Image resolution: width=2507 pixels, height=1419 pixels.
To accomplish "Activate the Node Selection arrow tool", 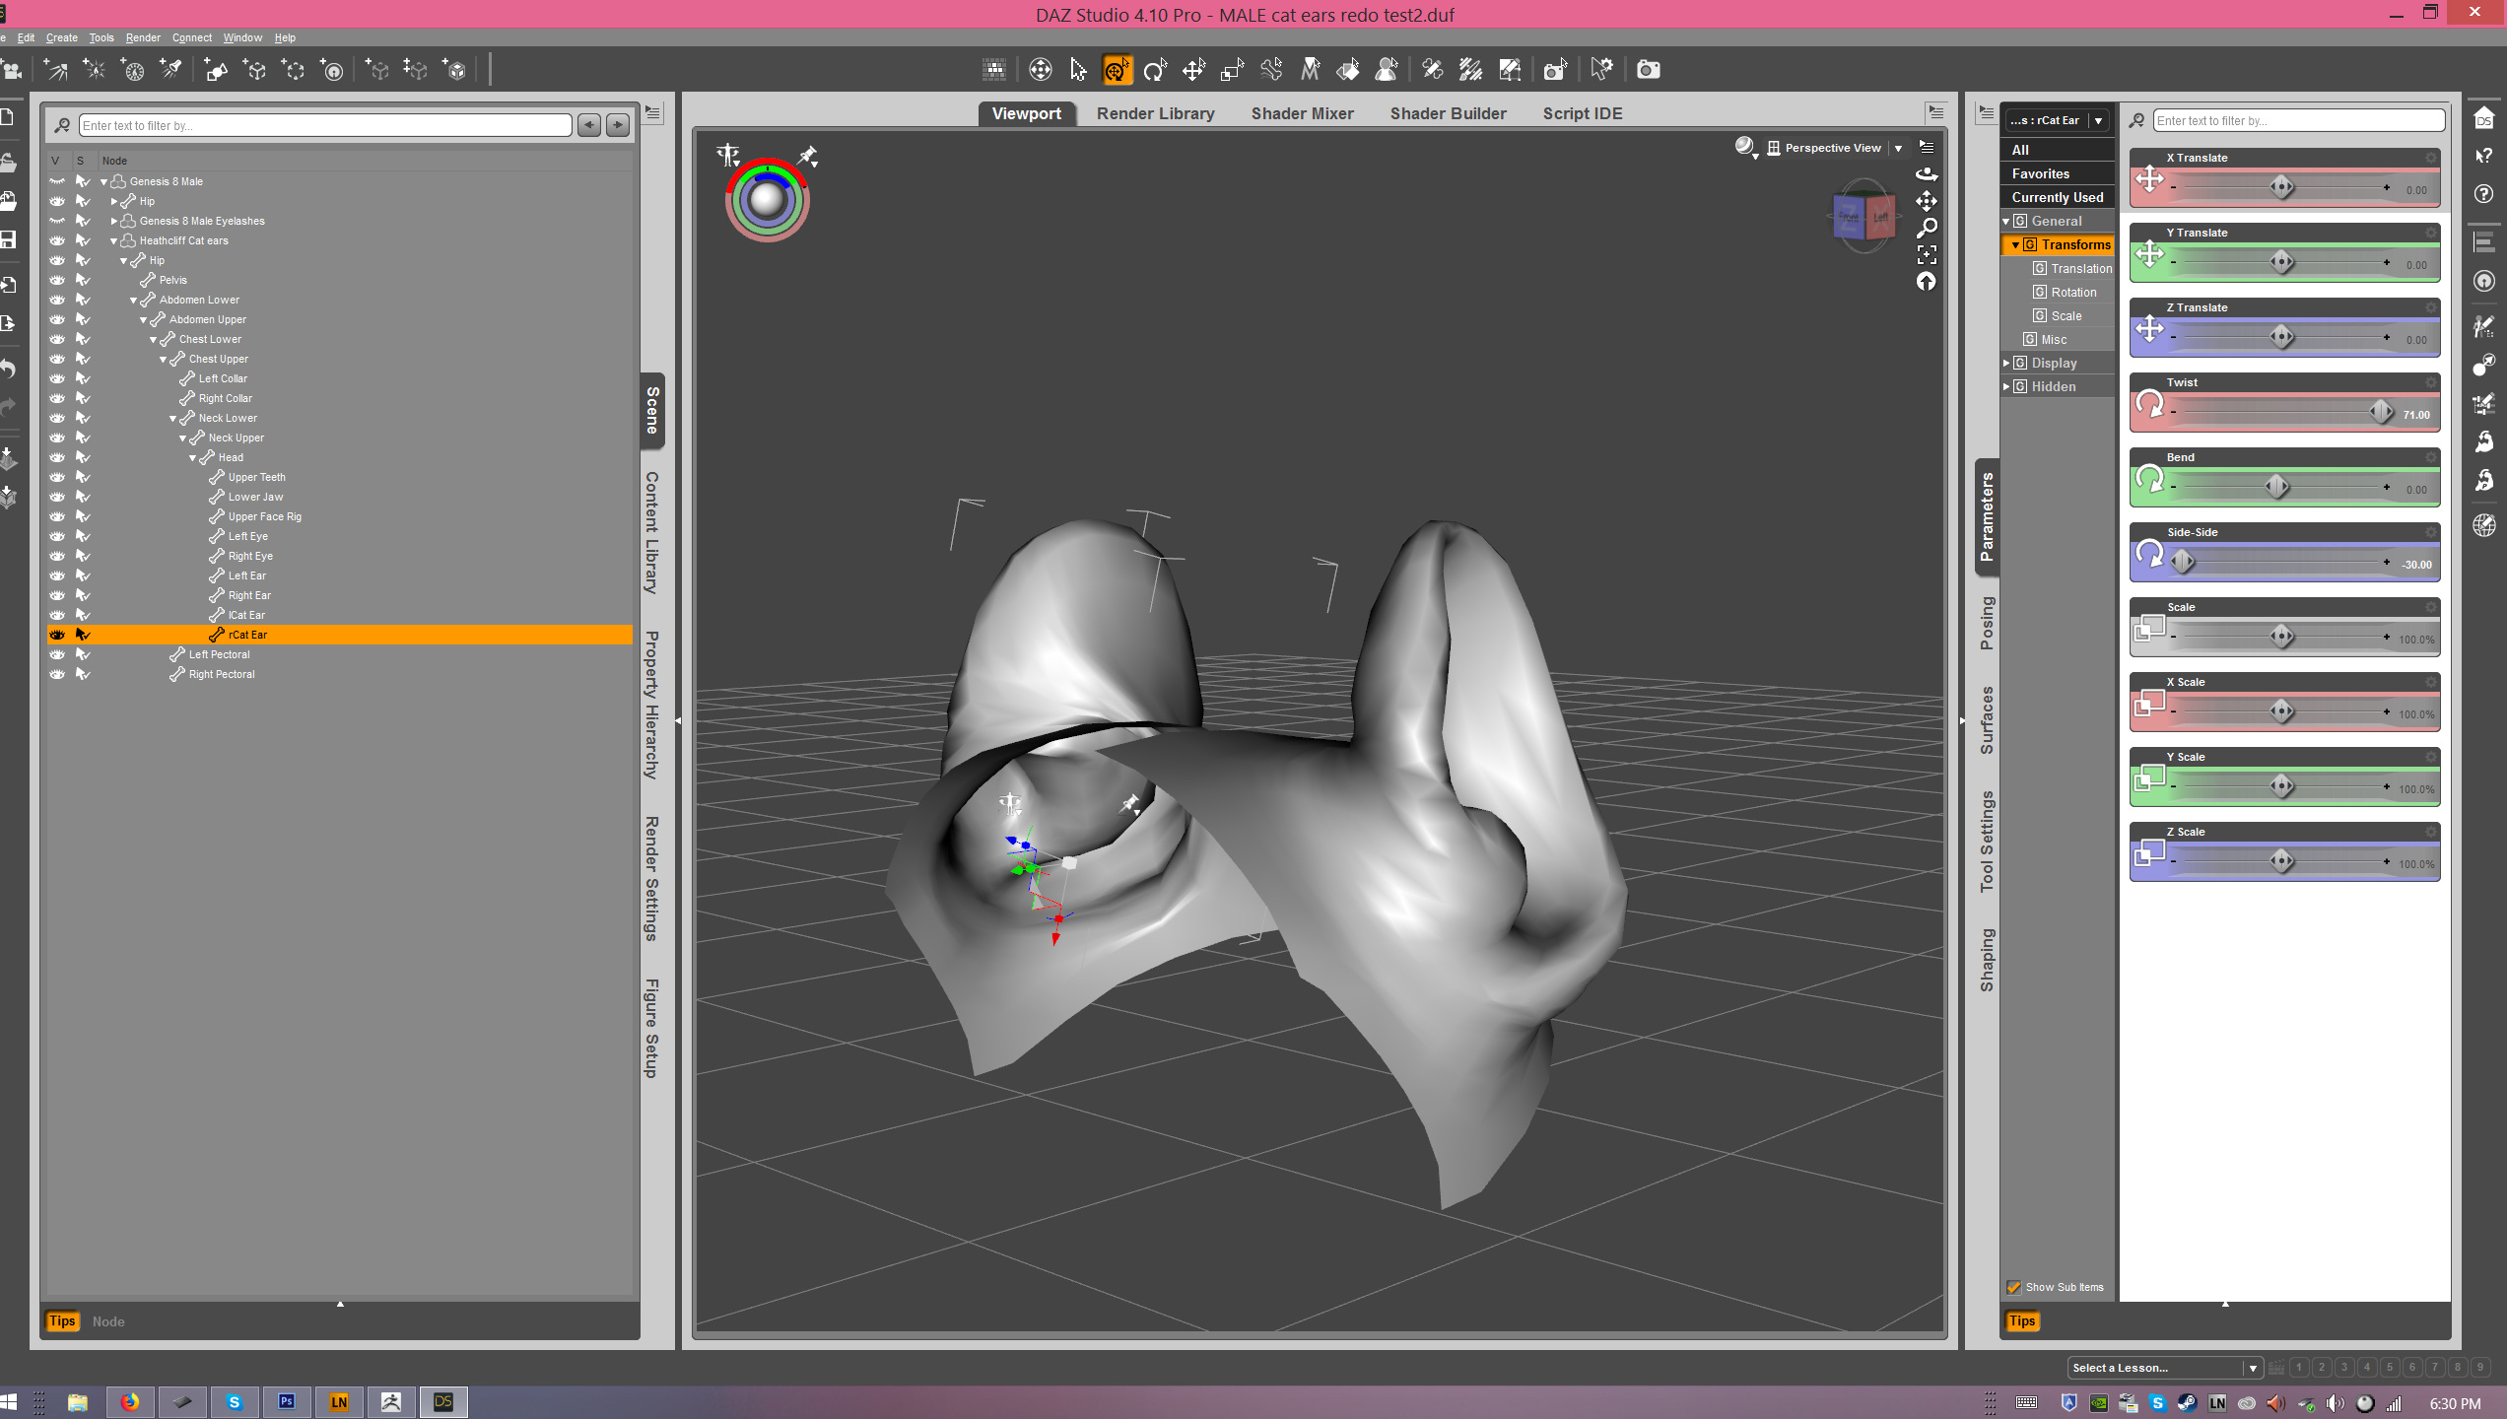I will (1078, 70).
